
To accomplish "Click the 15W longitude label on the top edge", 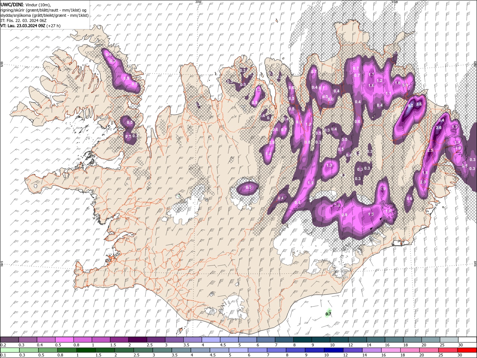I will (x=395, y=2).
